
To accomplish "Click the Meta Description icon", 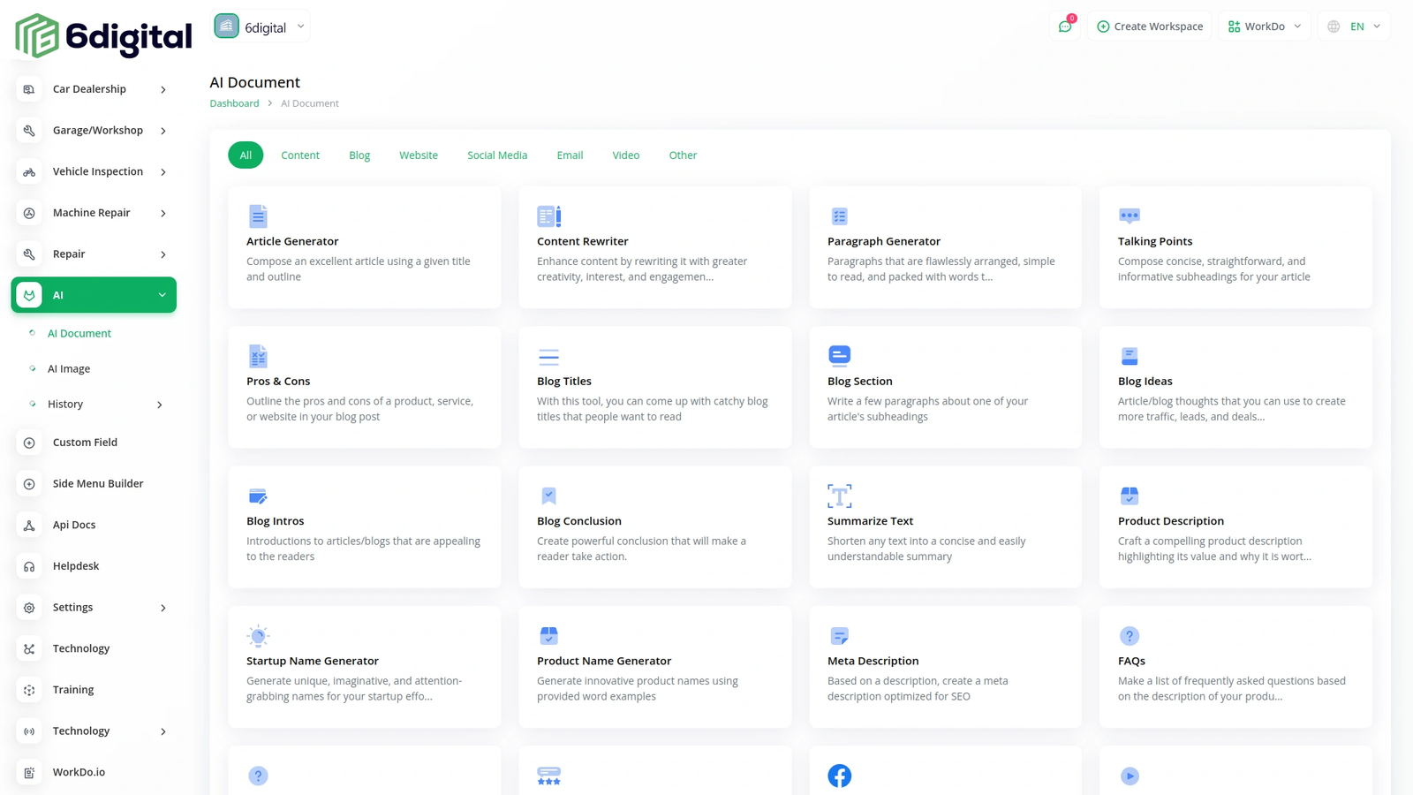I will coord(839,635).
